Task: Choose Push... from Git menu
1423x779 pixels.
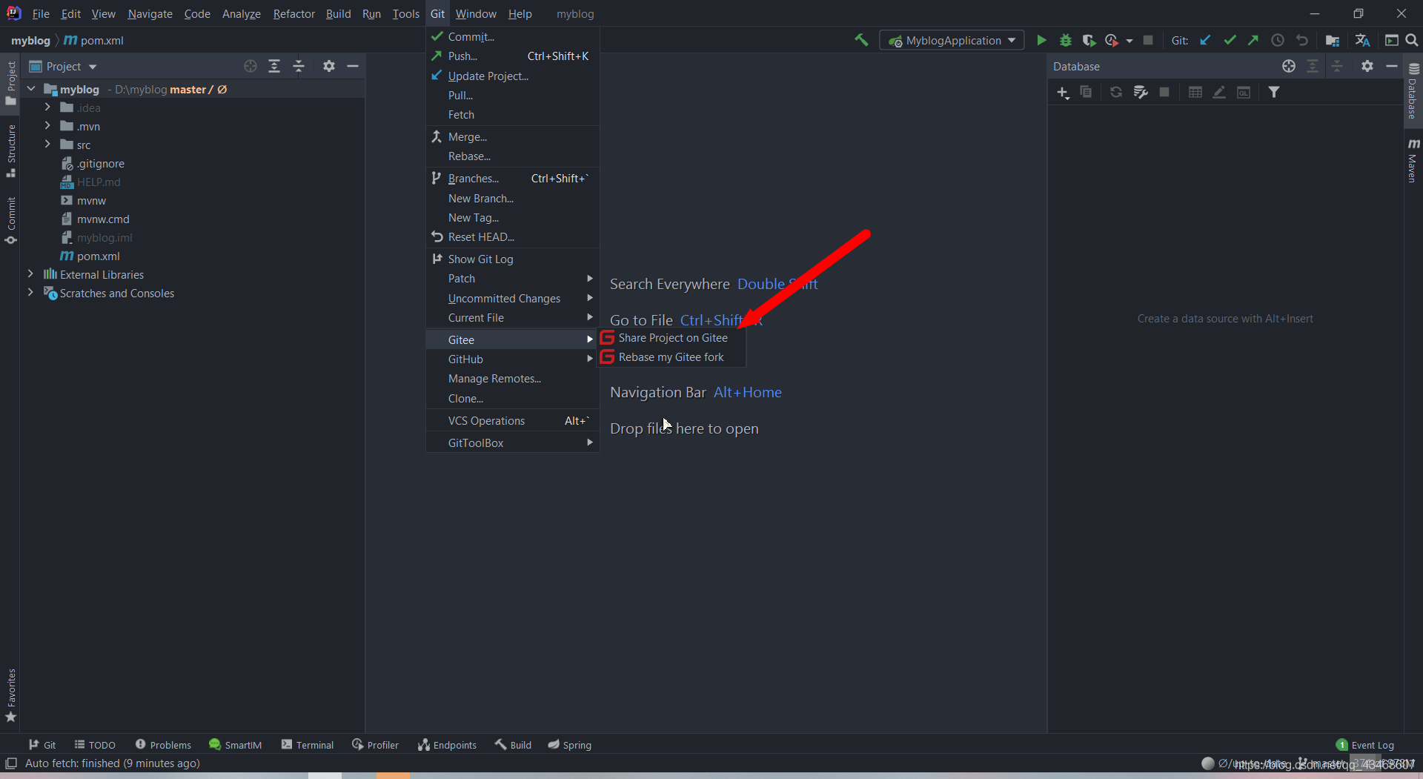Action: point(512,56)
